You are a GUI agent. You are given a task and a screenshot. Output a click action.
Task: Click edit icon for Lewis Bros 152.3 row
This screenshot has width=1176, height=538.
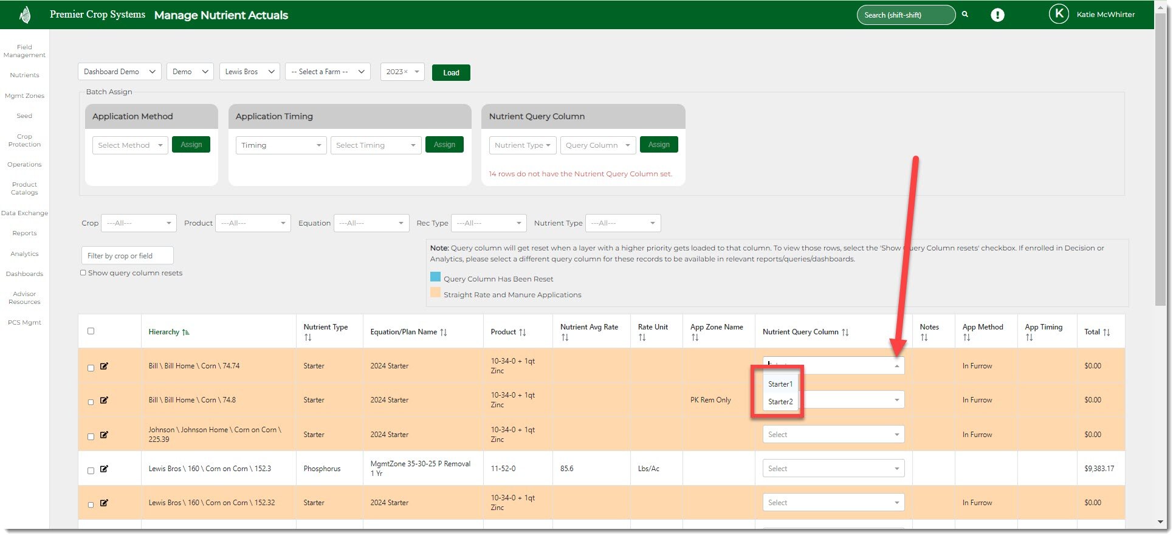click(104, 469)
